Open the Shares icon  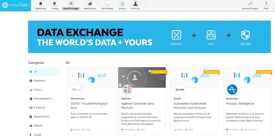tap(55, 3)
